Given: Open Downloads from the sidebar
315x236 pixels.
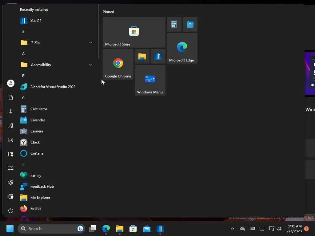Looking at the screenshot, I should tap(11, 112).
